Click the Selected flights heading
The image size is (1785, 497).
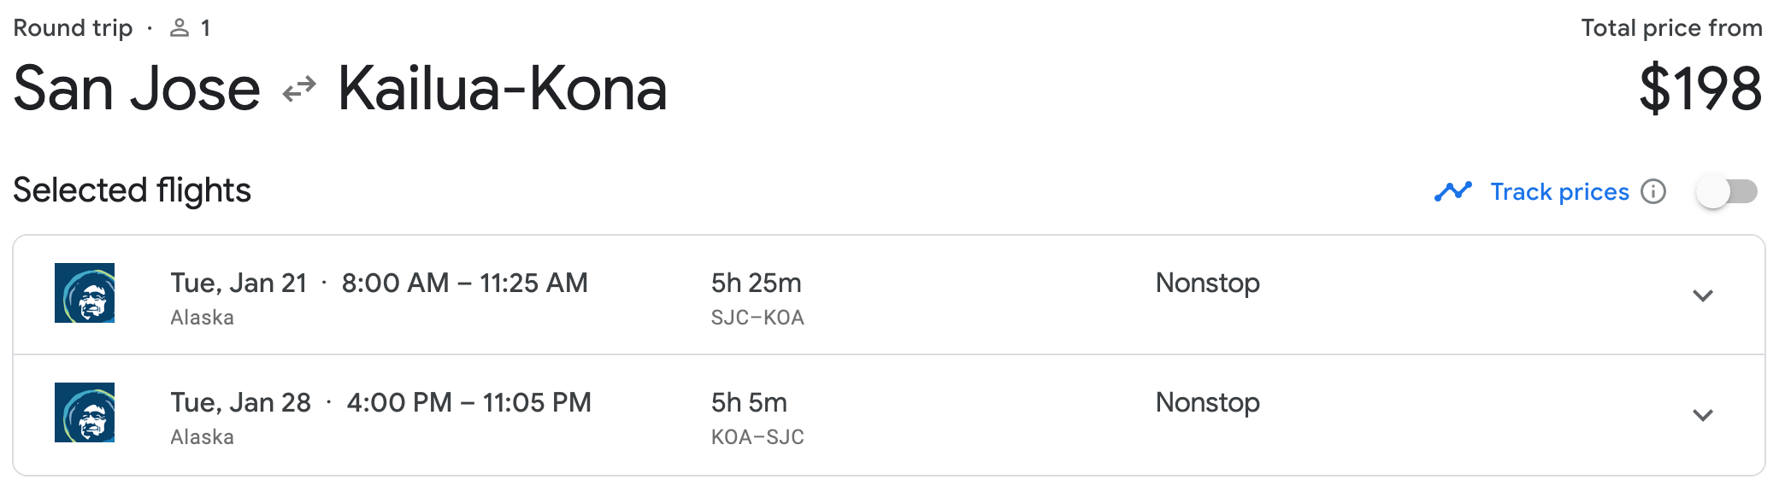(x=133, y=190)
